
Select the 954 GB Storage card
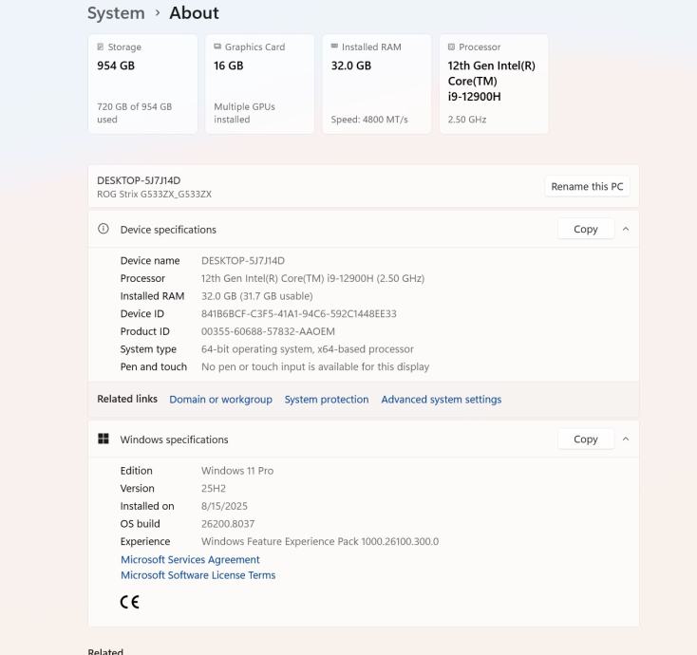(142, 85)
